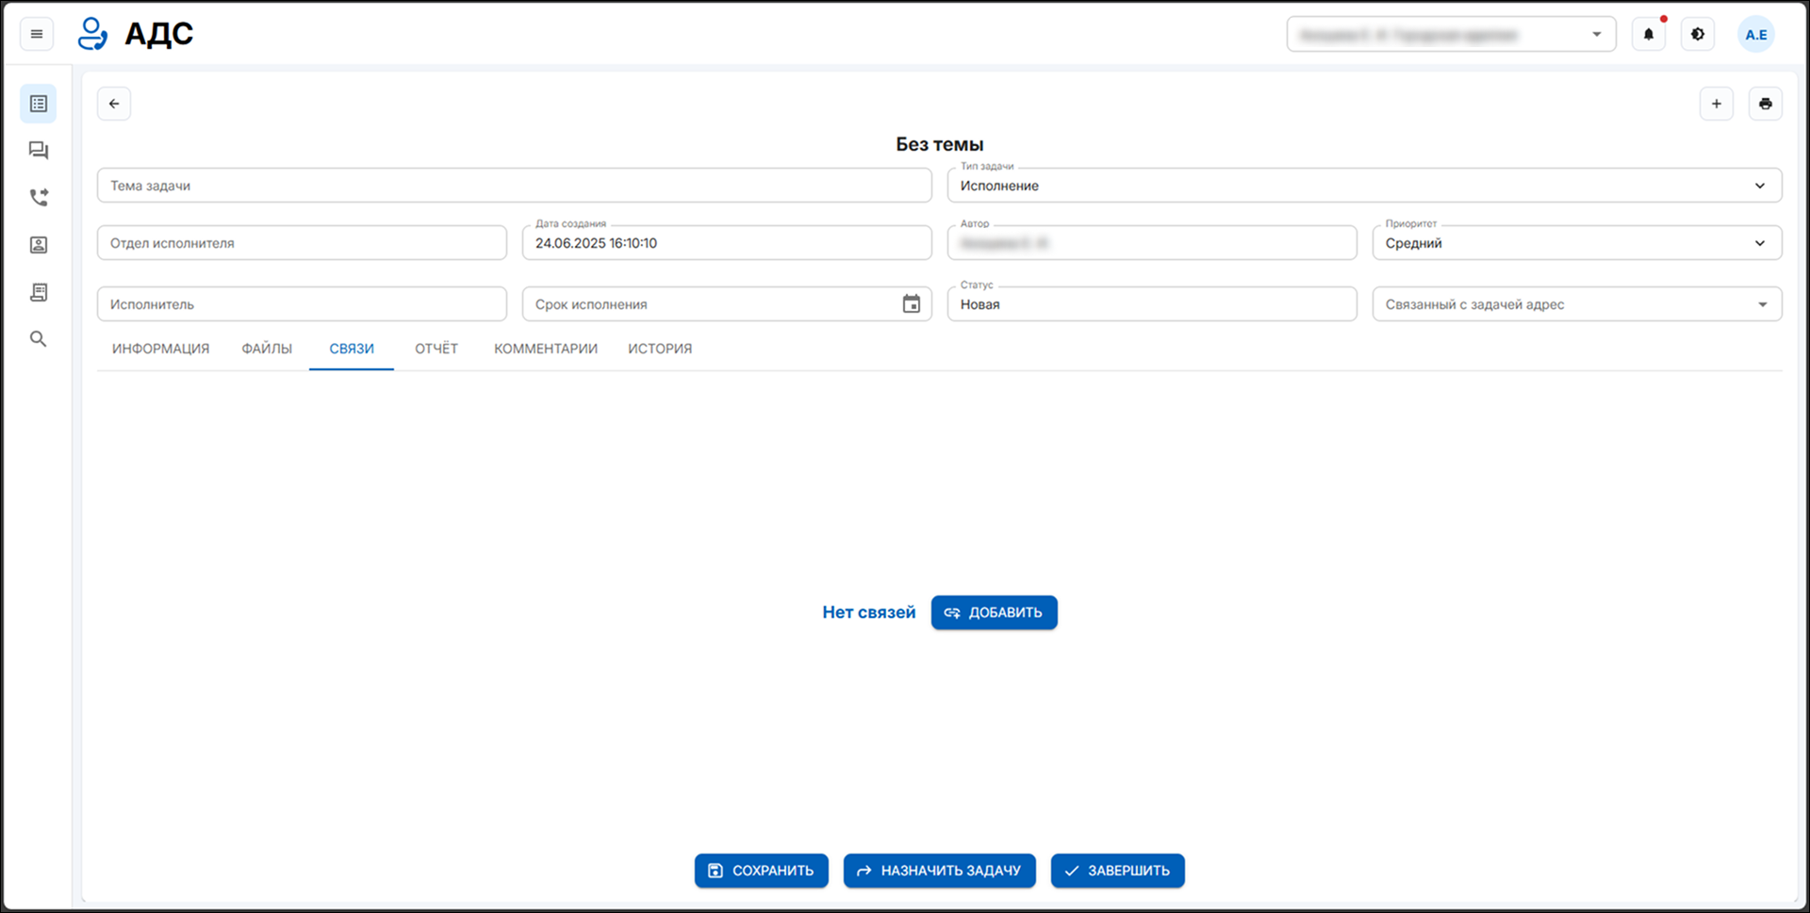Open the task list sidebar icon

(39, 104)
